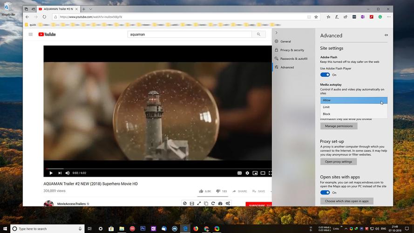Open the video player settings gear

pos(247,173)
